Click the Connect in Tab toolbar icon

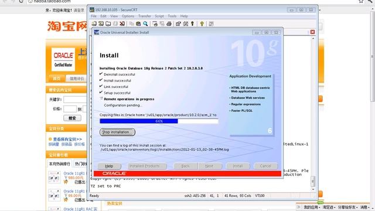(108, 23)
